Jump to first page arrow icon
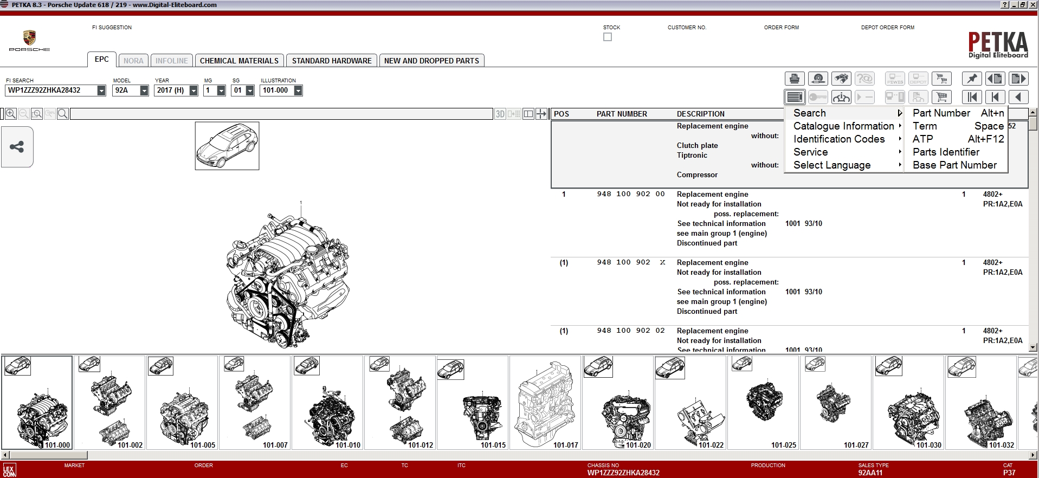The width and height of the screenshot is (1039, 478). [x=972, y=97]
